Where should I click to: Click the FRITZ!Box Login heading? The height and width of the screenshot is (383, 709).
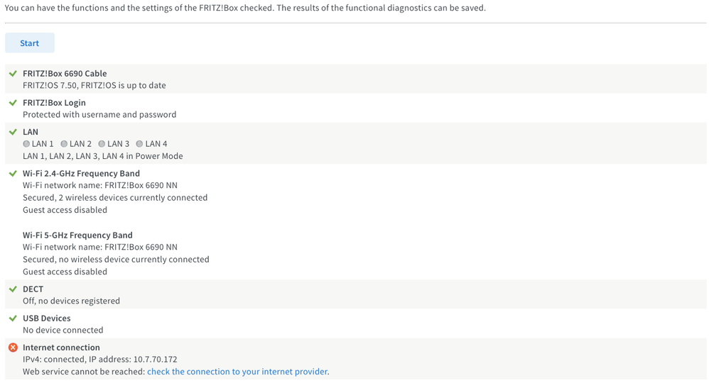tap(54, 103)
